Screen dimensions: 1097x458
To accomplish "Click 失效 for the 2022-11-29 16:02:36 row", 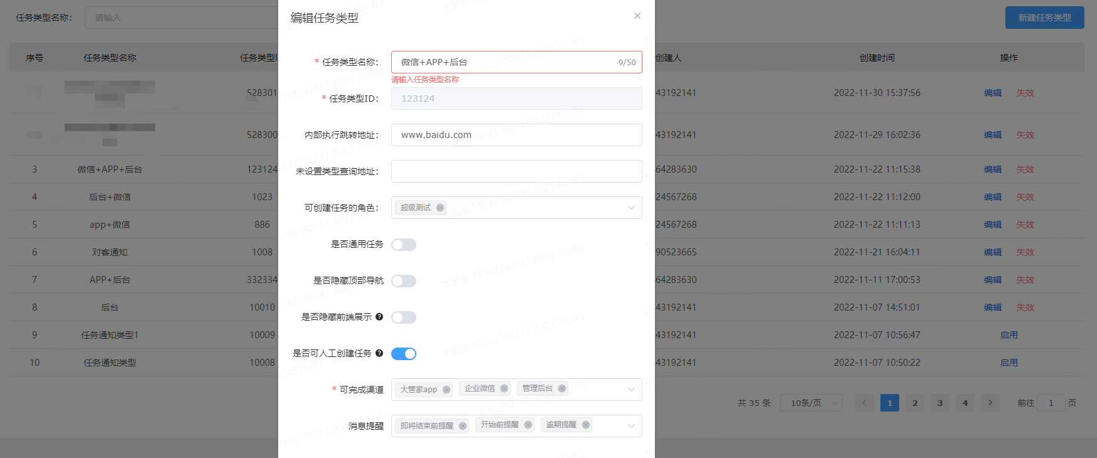I will point(1025,135).
